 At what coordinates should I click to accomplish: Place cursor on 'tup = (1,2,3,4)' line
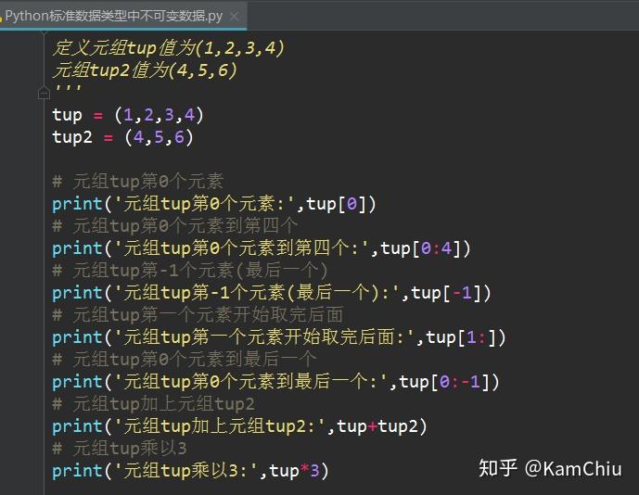(128, 115)
